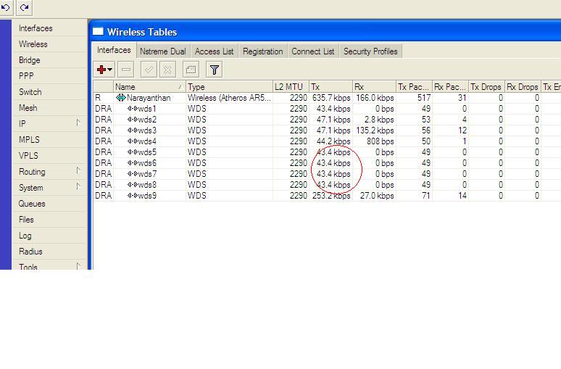
Task: Click the 166.0 kbps Rx value
Action: [375, 98]
